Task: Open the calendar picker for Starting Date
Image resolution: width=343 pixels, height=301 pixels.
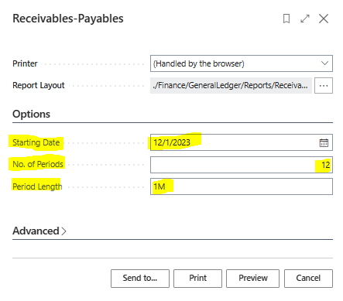Action: click(x=324, y=142)
